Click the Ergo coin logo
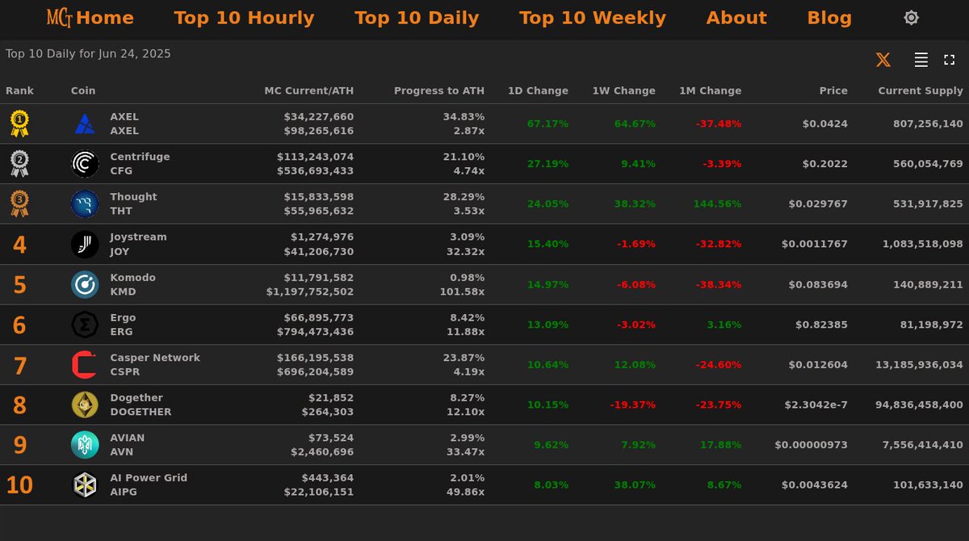 coord(85,325)
